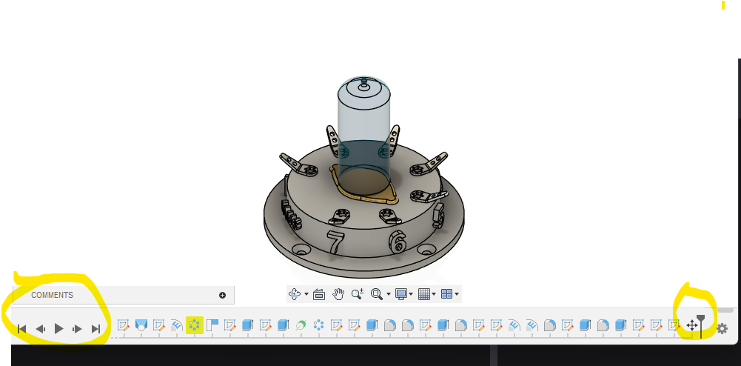
Task: Expand the Orbit type dropdown
Action: (x=306, y=294)
